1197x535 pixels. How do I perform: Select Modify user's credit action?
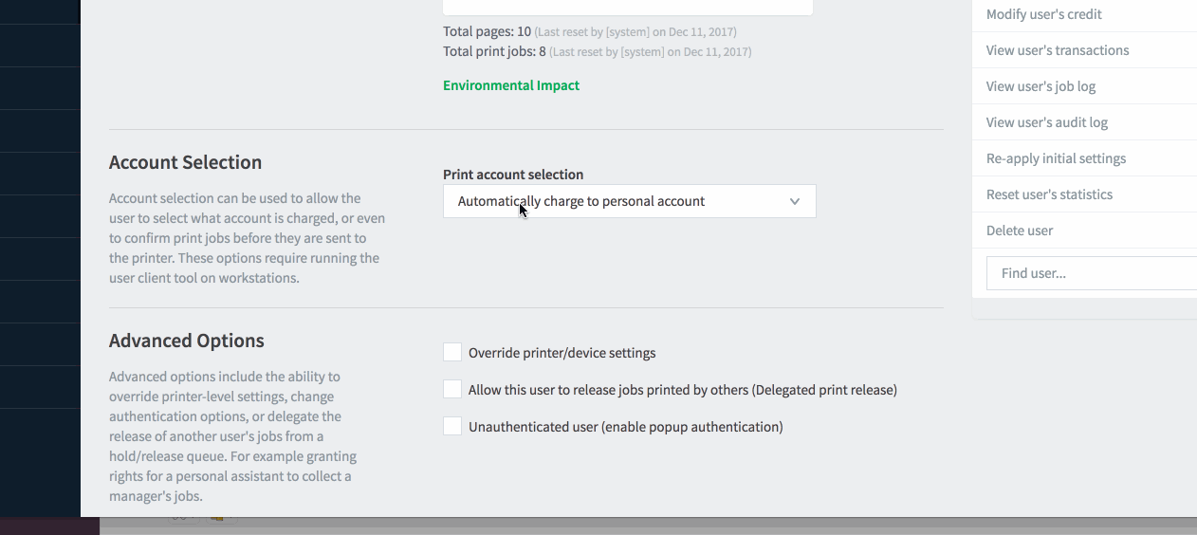point(1044,14)
